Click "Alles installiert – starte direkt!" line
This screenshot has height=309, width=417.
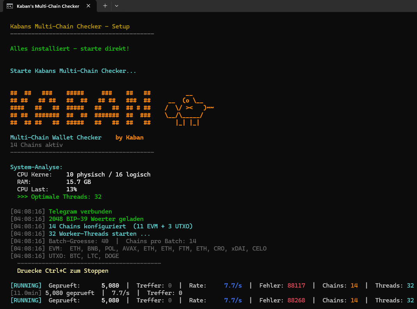click(70, 49)
